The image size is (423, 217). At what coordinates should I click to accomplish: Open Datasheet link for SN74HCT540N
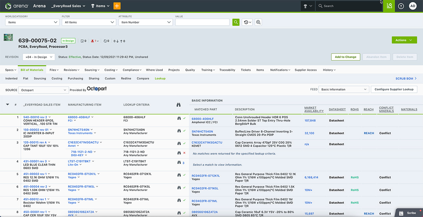click(336, 133)
